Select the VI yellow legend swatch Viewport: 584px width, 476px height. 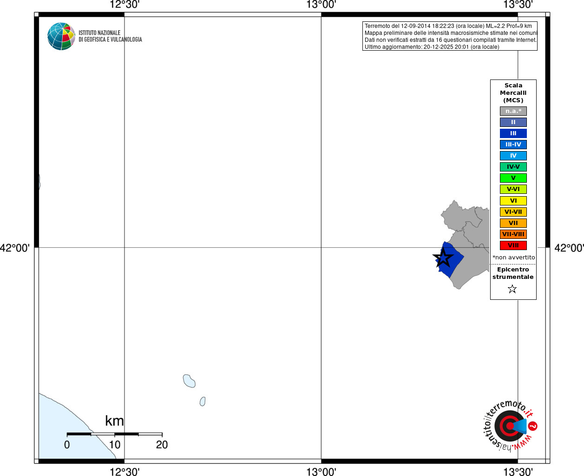(513, 201)
